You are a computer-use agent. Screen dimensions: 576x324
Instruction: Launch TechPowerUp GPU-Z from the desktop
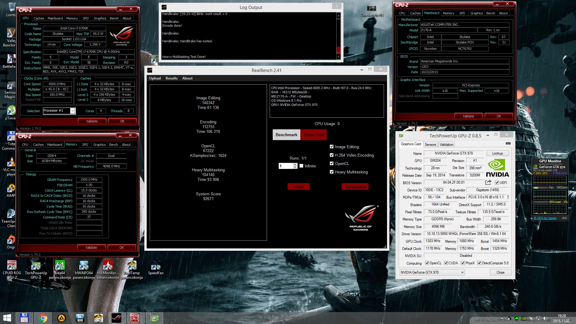pos(36,269)
